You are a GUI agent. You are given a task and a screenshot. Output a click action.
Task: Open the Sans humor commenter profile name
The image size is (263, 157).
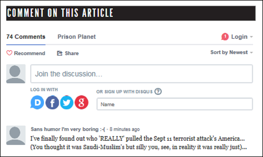(x=68, y=129)
